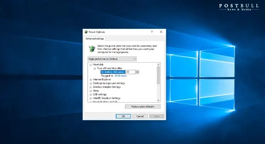
Task: Increase On battery minutes with up arrow
Action: (137, 71)
